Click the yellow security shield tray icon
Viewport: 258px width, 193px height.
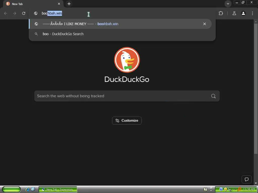[225, 189]
